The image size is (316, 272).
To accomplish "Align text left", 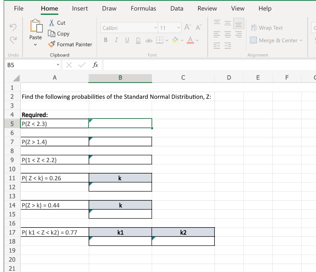I will point(217,34).
